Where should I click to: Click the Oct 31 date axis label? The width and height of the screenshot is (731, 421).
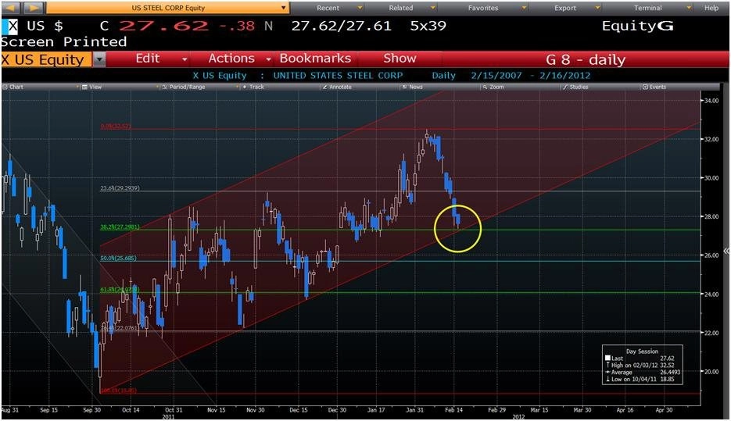pyautogui.click(x=174, y=410)
